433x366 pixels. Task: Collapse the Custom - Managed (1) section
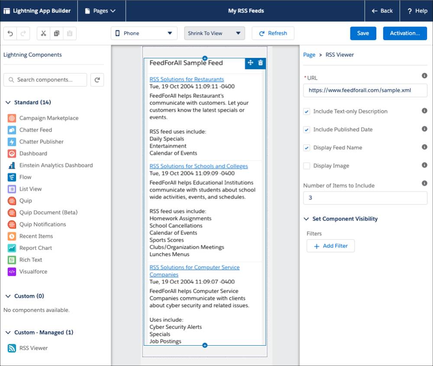click(x=8, y=332)
